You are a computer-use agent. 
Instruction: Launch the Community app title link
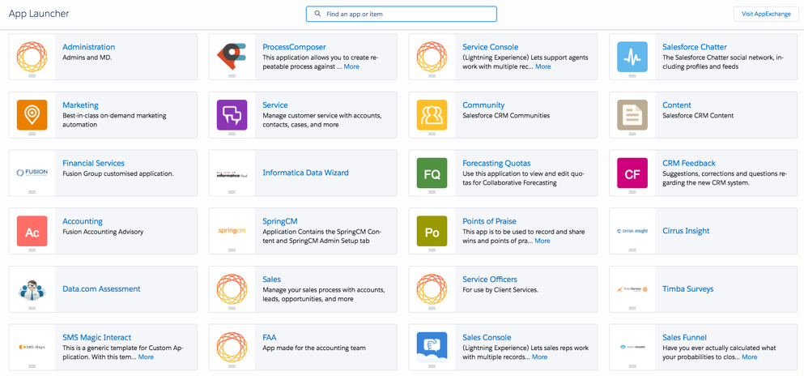coord(483,105)
